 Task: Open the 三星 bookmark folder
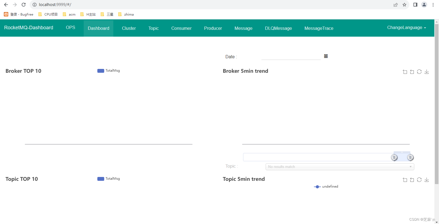(x=107, y=14)
